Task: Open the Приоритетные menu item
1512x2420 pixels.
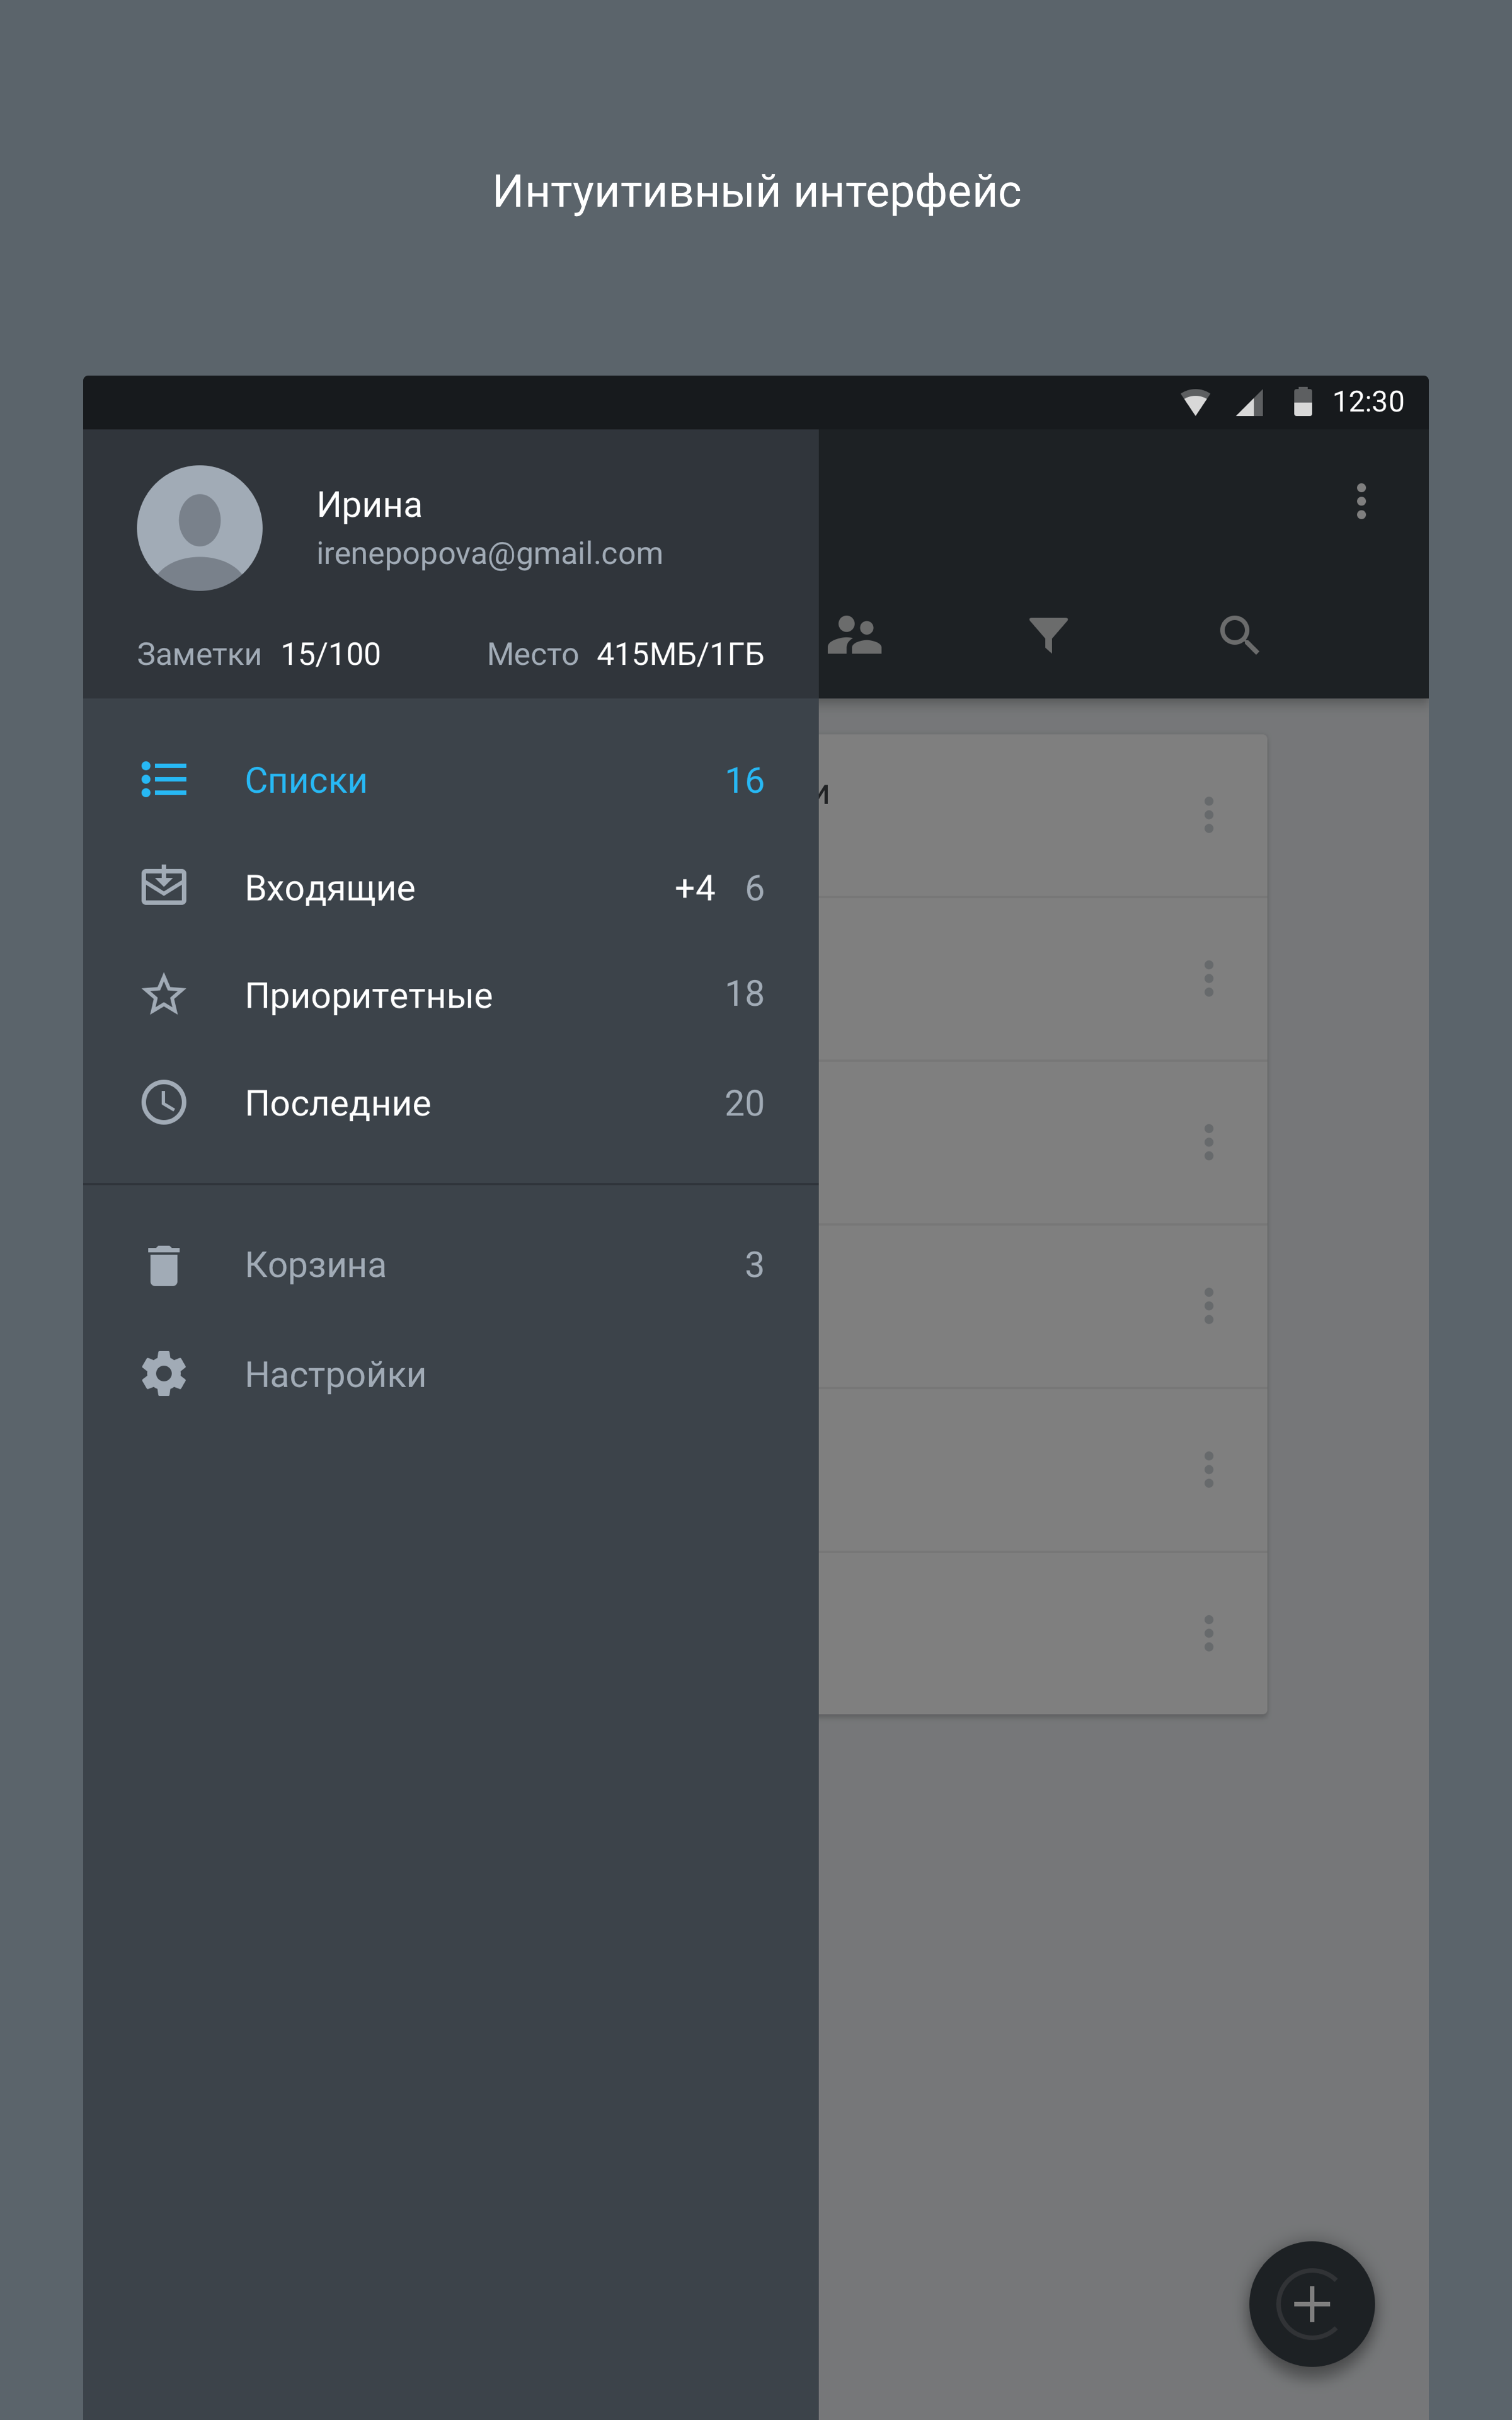Action: [x=451, y=995]
